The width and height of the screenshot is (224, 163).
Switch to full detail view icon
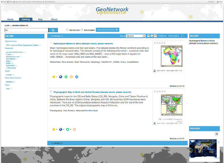[155, 36]
